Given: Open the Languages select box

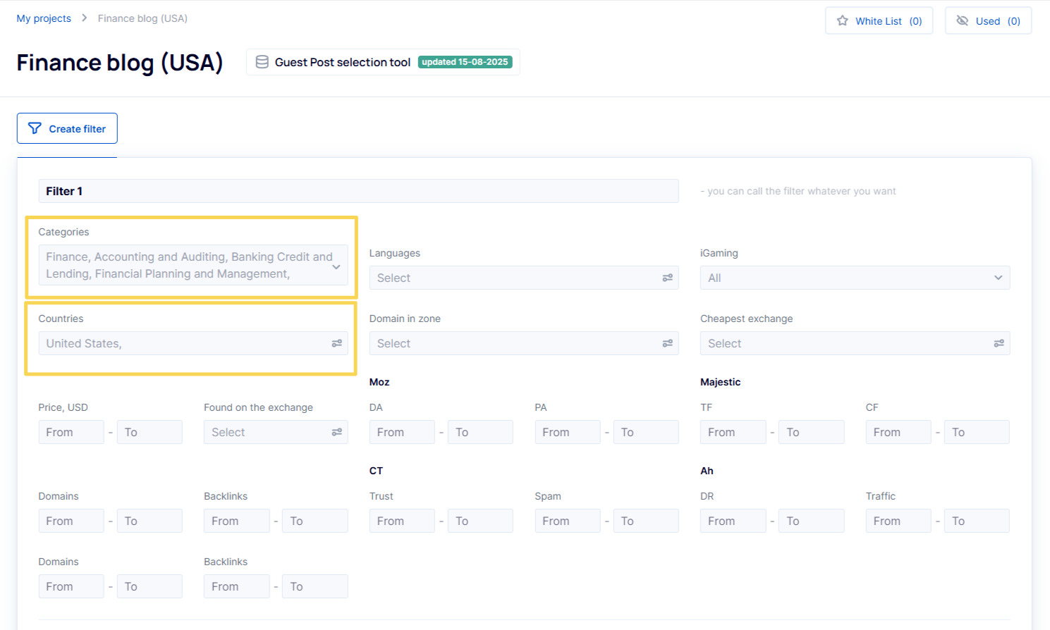Looking at the screenshot, I should click(515, 278).
